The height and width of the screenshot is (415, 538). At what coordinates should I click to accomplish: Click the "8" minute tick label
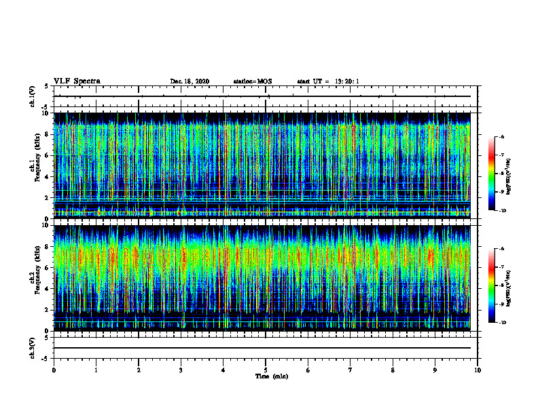point(393,370)
